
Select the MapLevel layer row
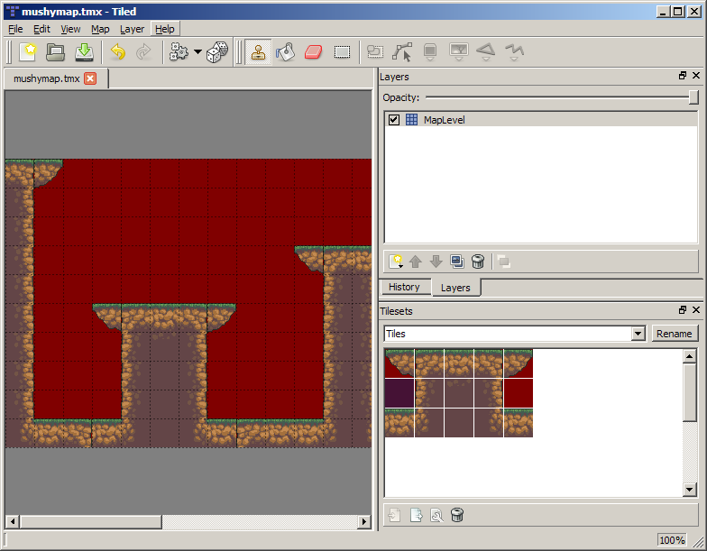click(541, 120)
